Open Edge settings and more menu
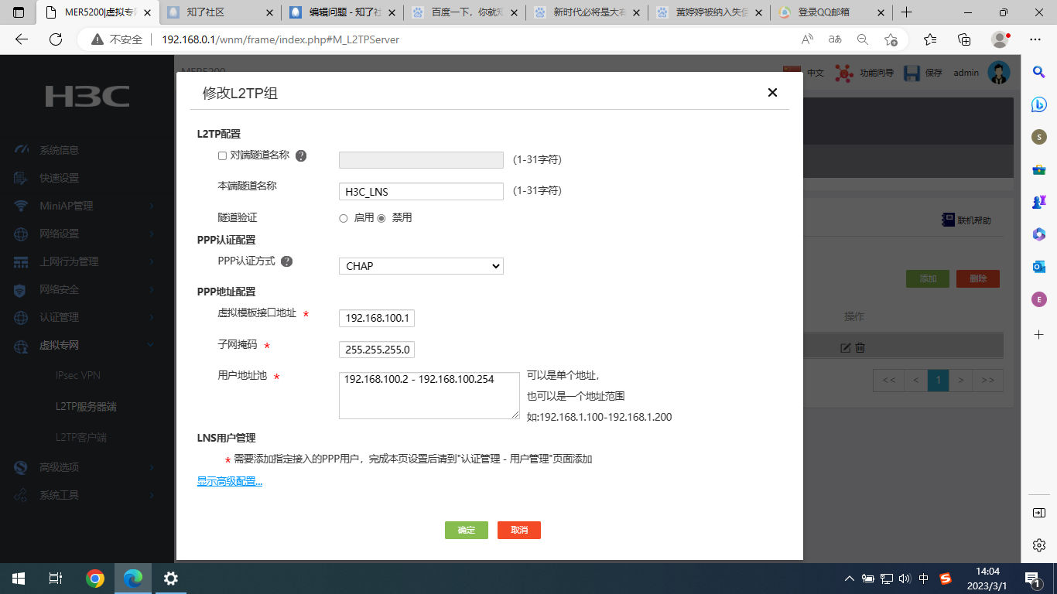 (x=1035, y=39)
